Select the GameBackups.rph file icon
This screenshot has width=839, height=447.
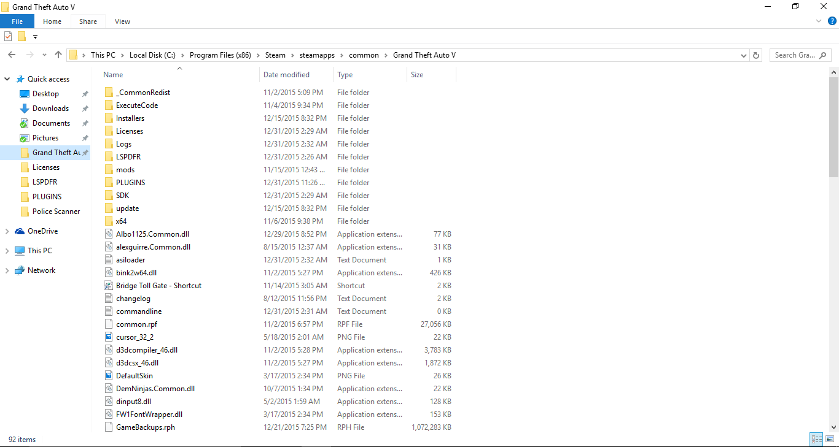109,427
